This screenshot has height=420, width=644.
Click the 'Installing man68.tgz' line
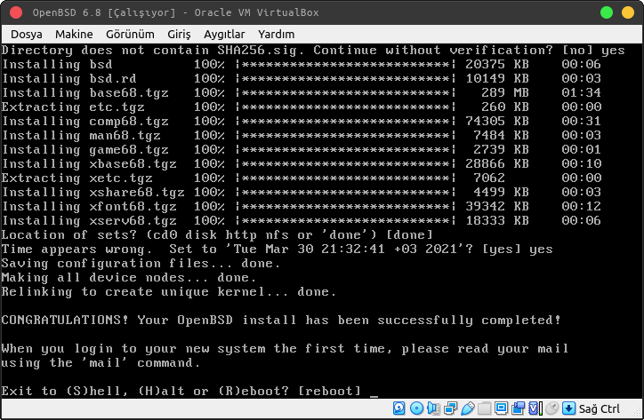301,135
